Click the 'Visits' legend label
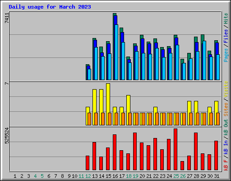This screenshot has width=231, height=181. tap(226, 89)
